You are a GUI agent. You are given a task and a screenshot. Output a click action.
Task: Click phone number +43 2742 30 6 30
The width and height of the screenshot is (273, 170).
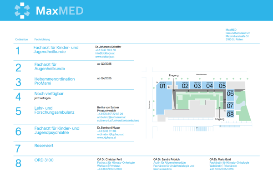(x=106, y=50)
